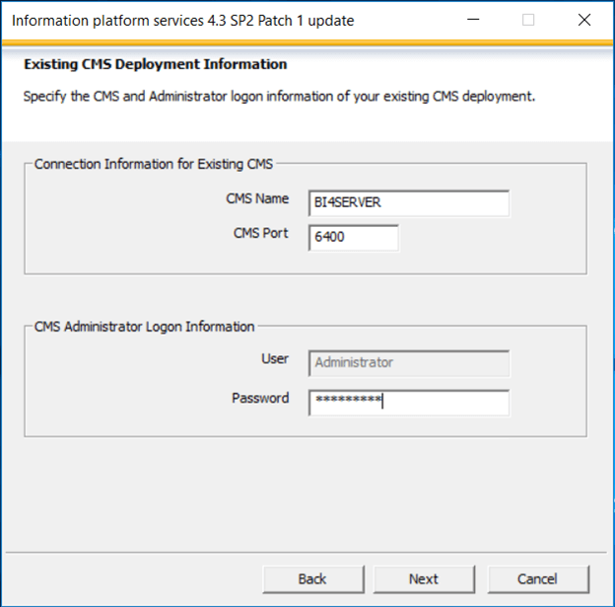The height and width of the screenshot is (607, 615).
Task: Click the orange accent bar under title
Action: click(307, 42)
